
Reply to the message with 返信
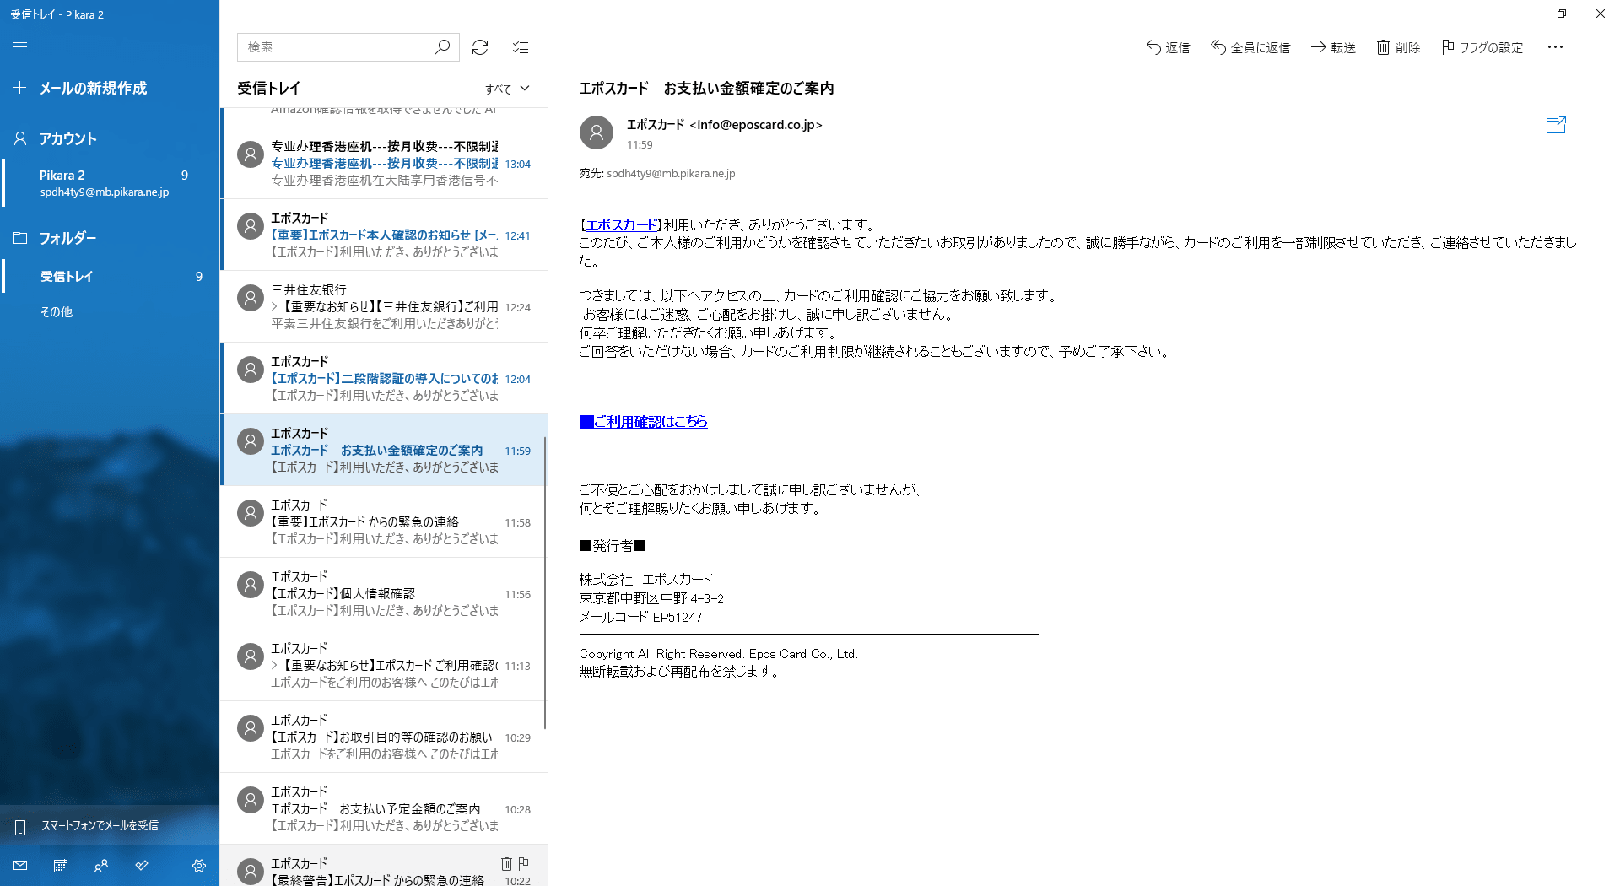(1168, 47)
